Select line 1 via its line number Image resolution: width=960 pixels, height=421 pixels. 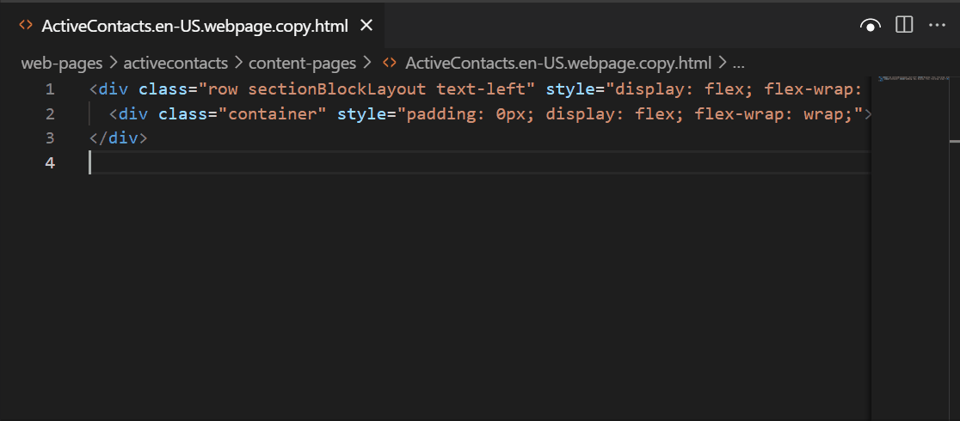[49, 89]
